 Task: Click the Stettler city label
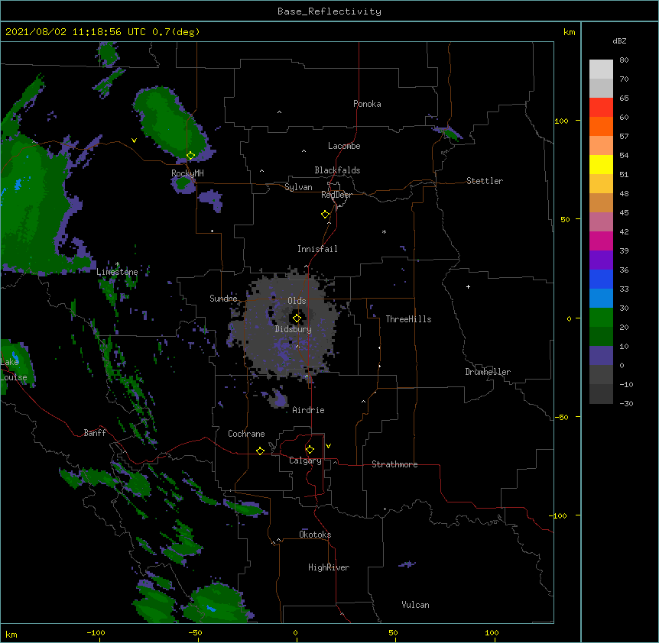[485, 181]
